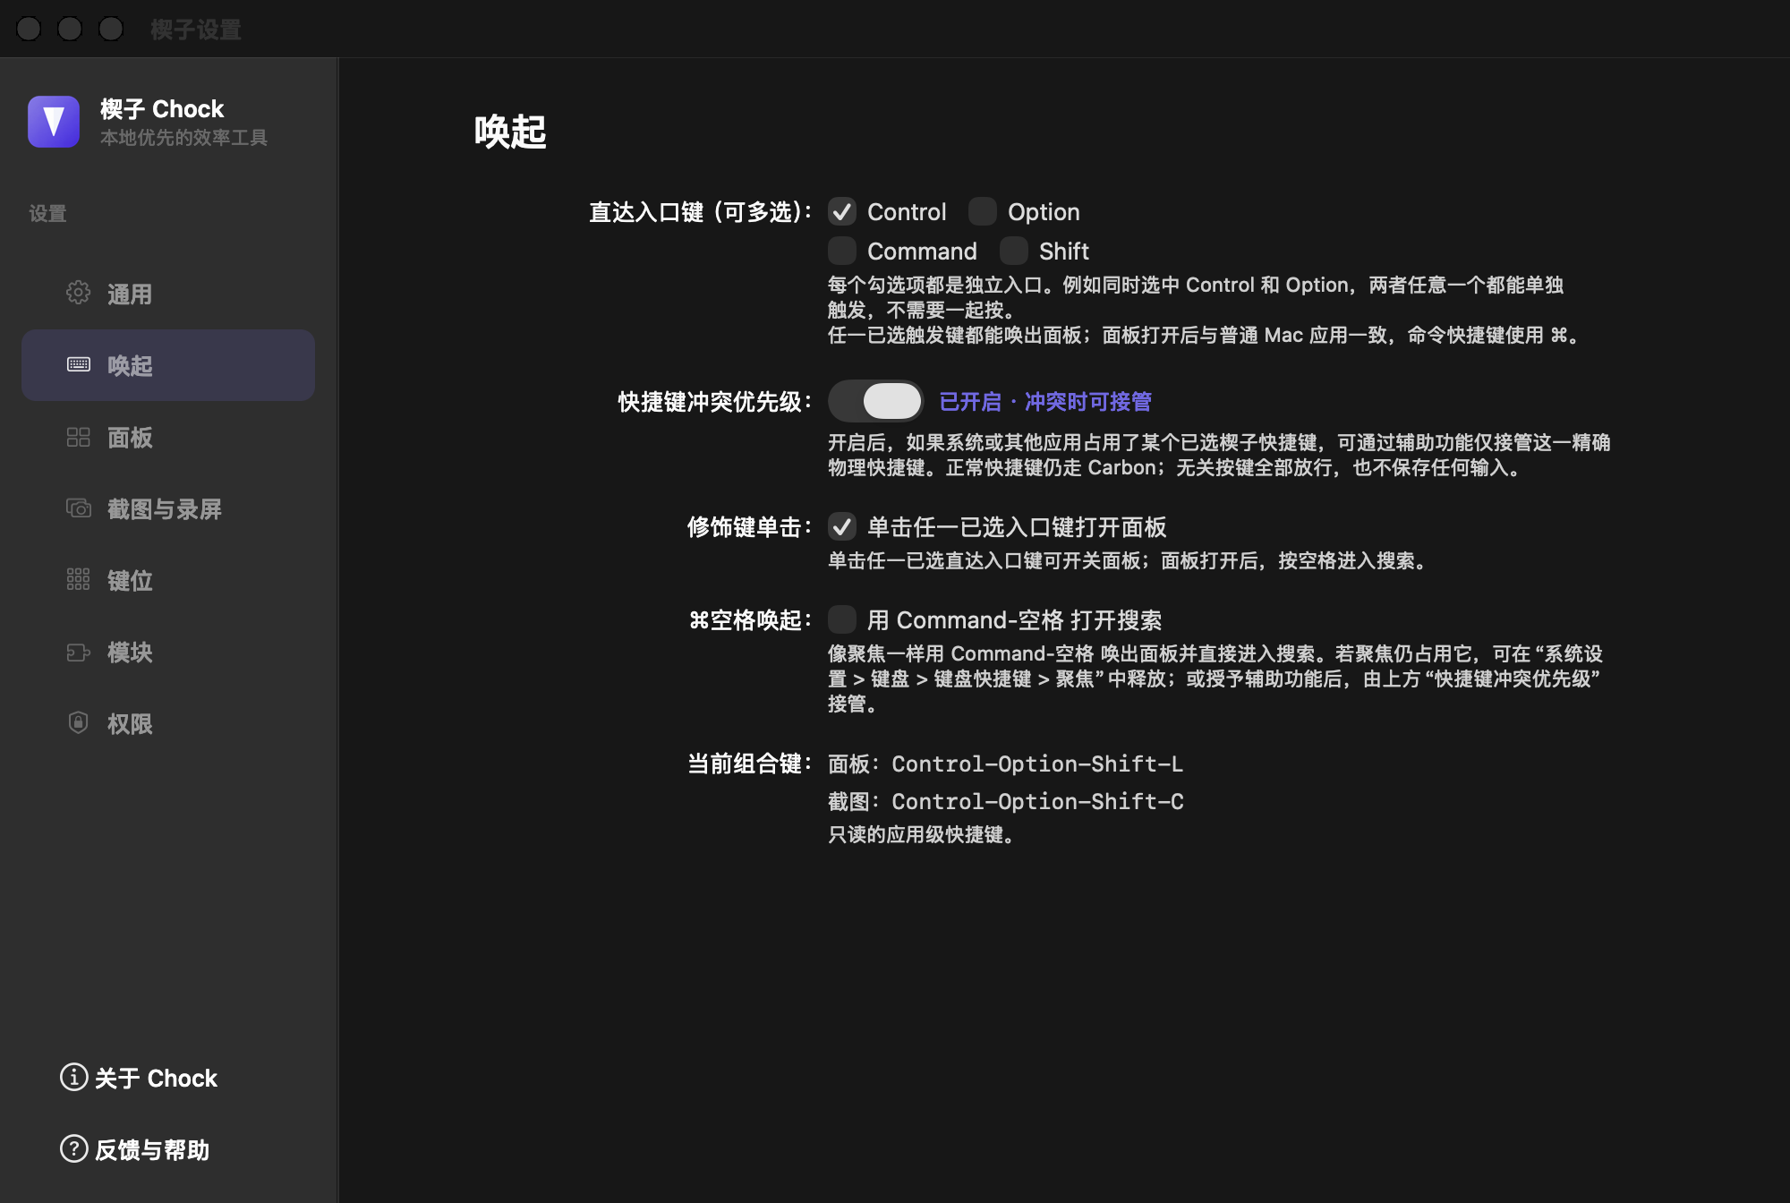This screenshot has width=1790, height=1203.
Task: Uncheck the Control entry key checkbox
Action: point(841,212)
